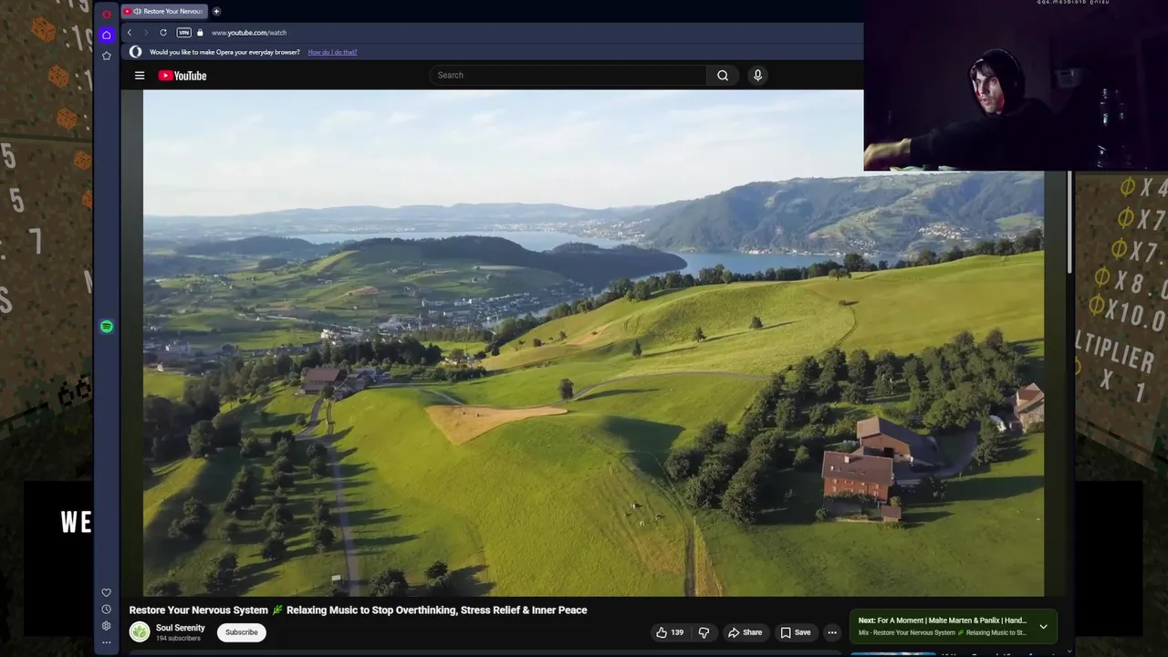Click the Opera default browser prompt icon
Image resolution: width=1168 pixels, height=657 pixels.
136,52
